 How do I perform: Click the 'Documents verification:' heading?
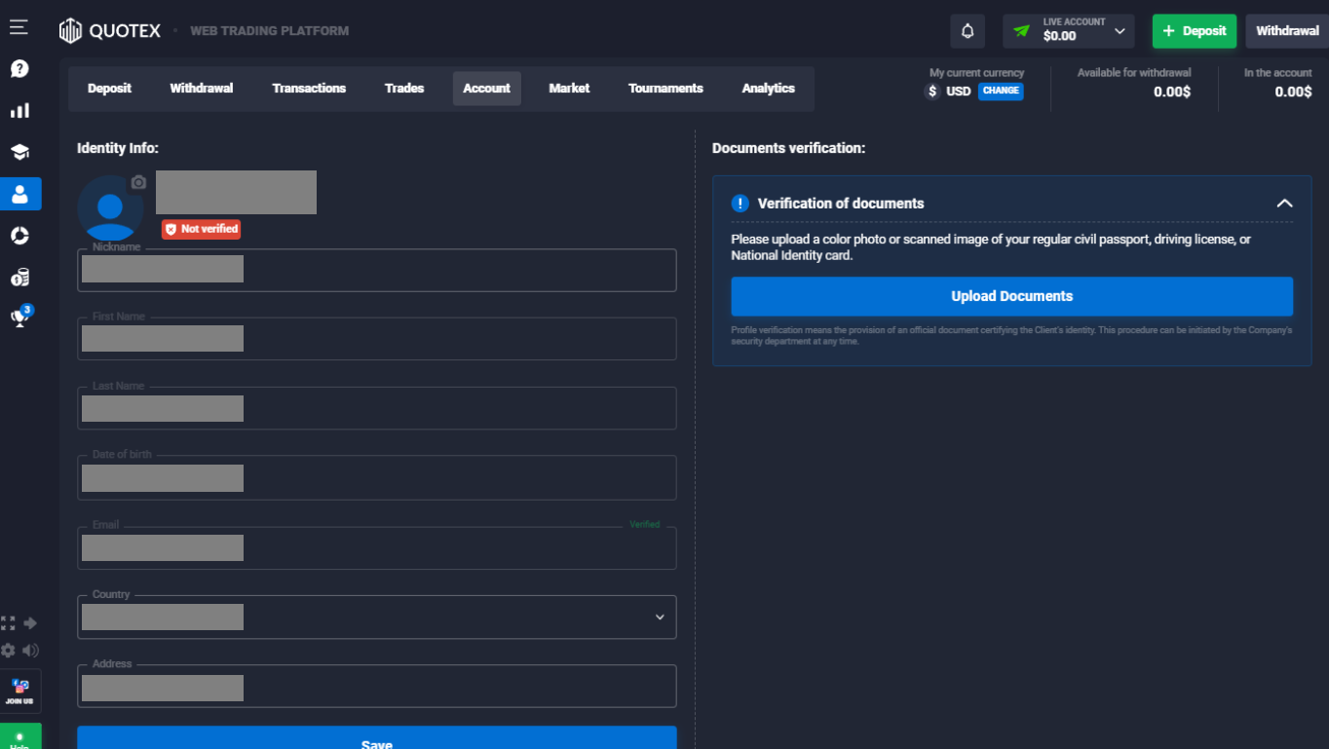coord(789,148)
